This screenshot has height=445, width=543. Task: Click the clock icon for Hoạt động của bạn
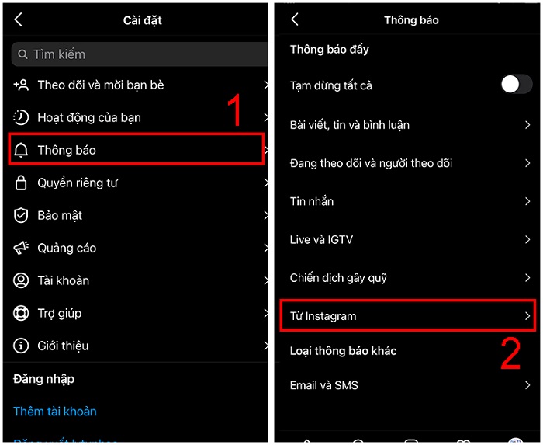coord(21,117)
